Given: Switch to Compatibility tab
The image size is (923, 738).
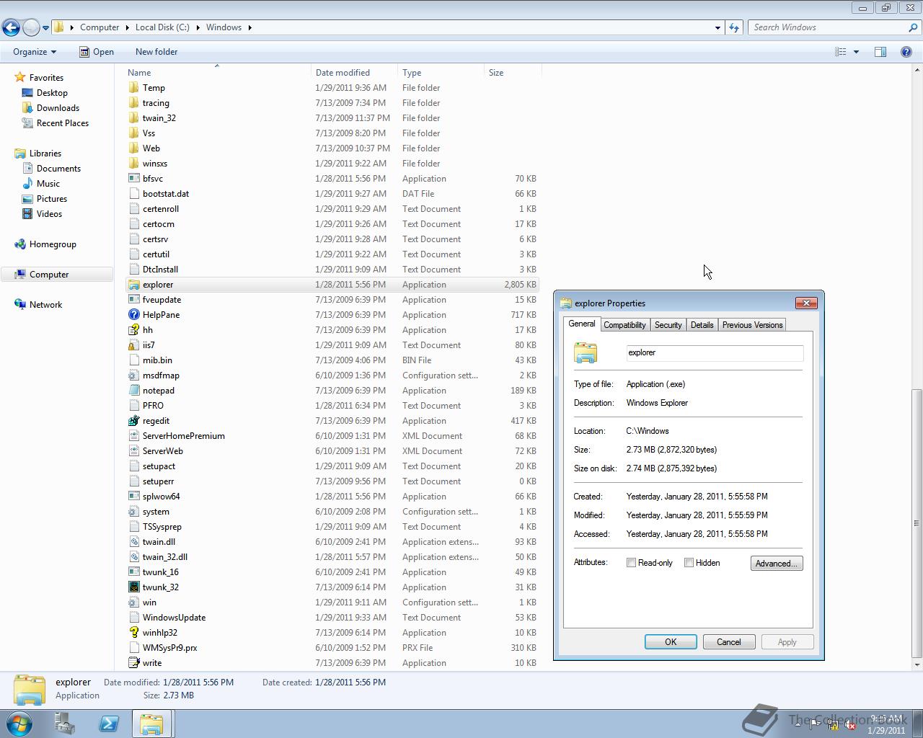Looking at the screenshot, I should (x=624, y=325).
